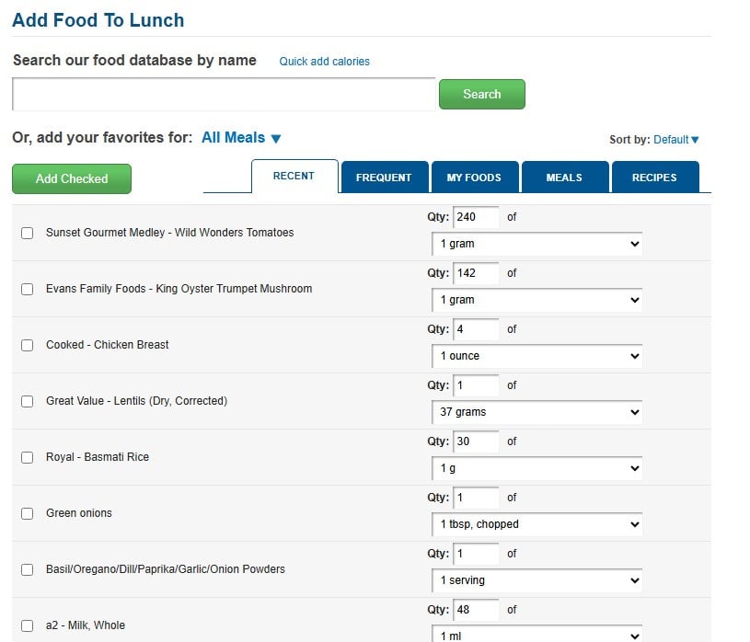Open the All Meals favorites dropdown

coord(241,138)
